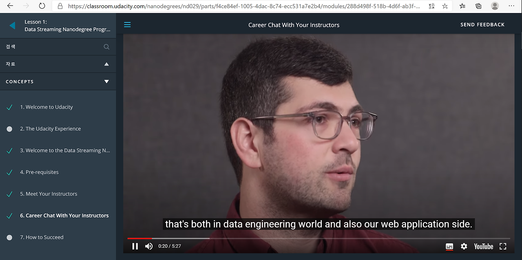Click the gray dot beside How to Succeed
Image resolution: width=522 pixels, height=260 pixels.
[9, 237]
